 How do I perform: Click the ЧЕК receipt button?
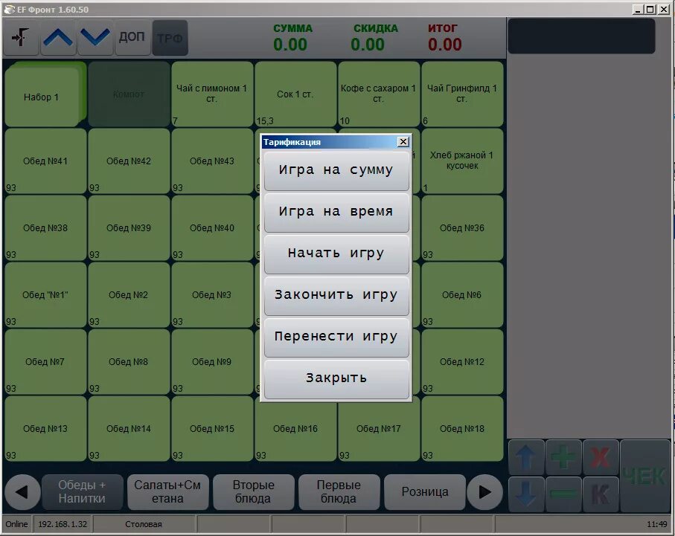tap(645, 476)
